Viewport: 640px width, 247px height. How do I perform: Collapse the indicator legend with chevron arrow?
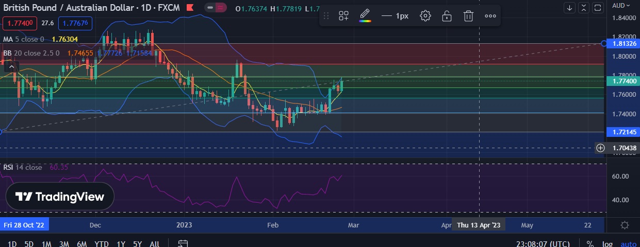click(x=11, y=66)
